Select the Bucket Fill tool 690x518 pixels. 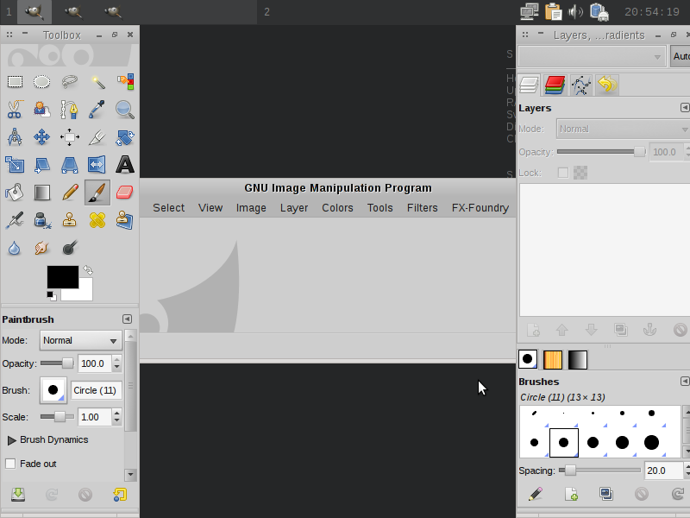click(15, 193)
